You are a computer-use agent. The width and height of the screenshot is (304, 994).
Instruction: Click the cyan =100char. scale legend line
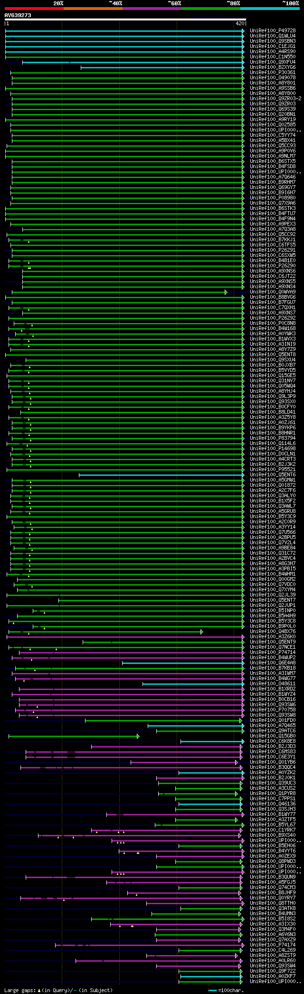(x=213, y=990)
